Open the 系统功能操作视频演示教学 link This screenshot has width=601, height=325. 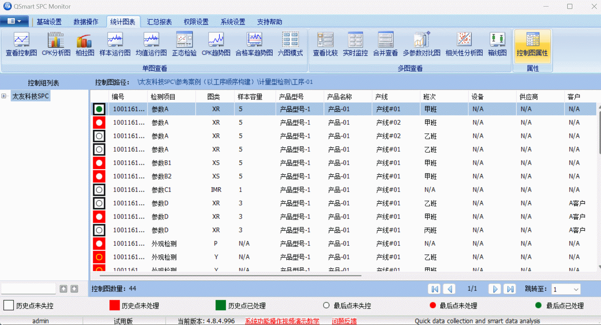282,321
